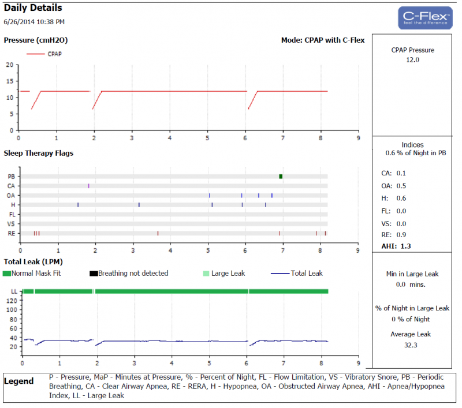Click the Daily Details heading
Viewport: 462px width, 408px height.
[33, 8]
